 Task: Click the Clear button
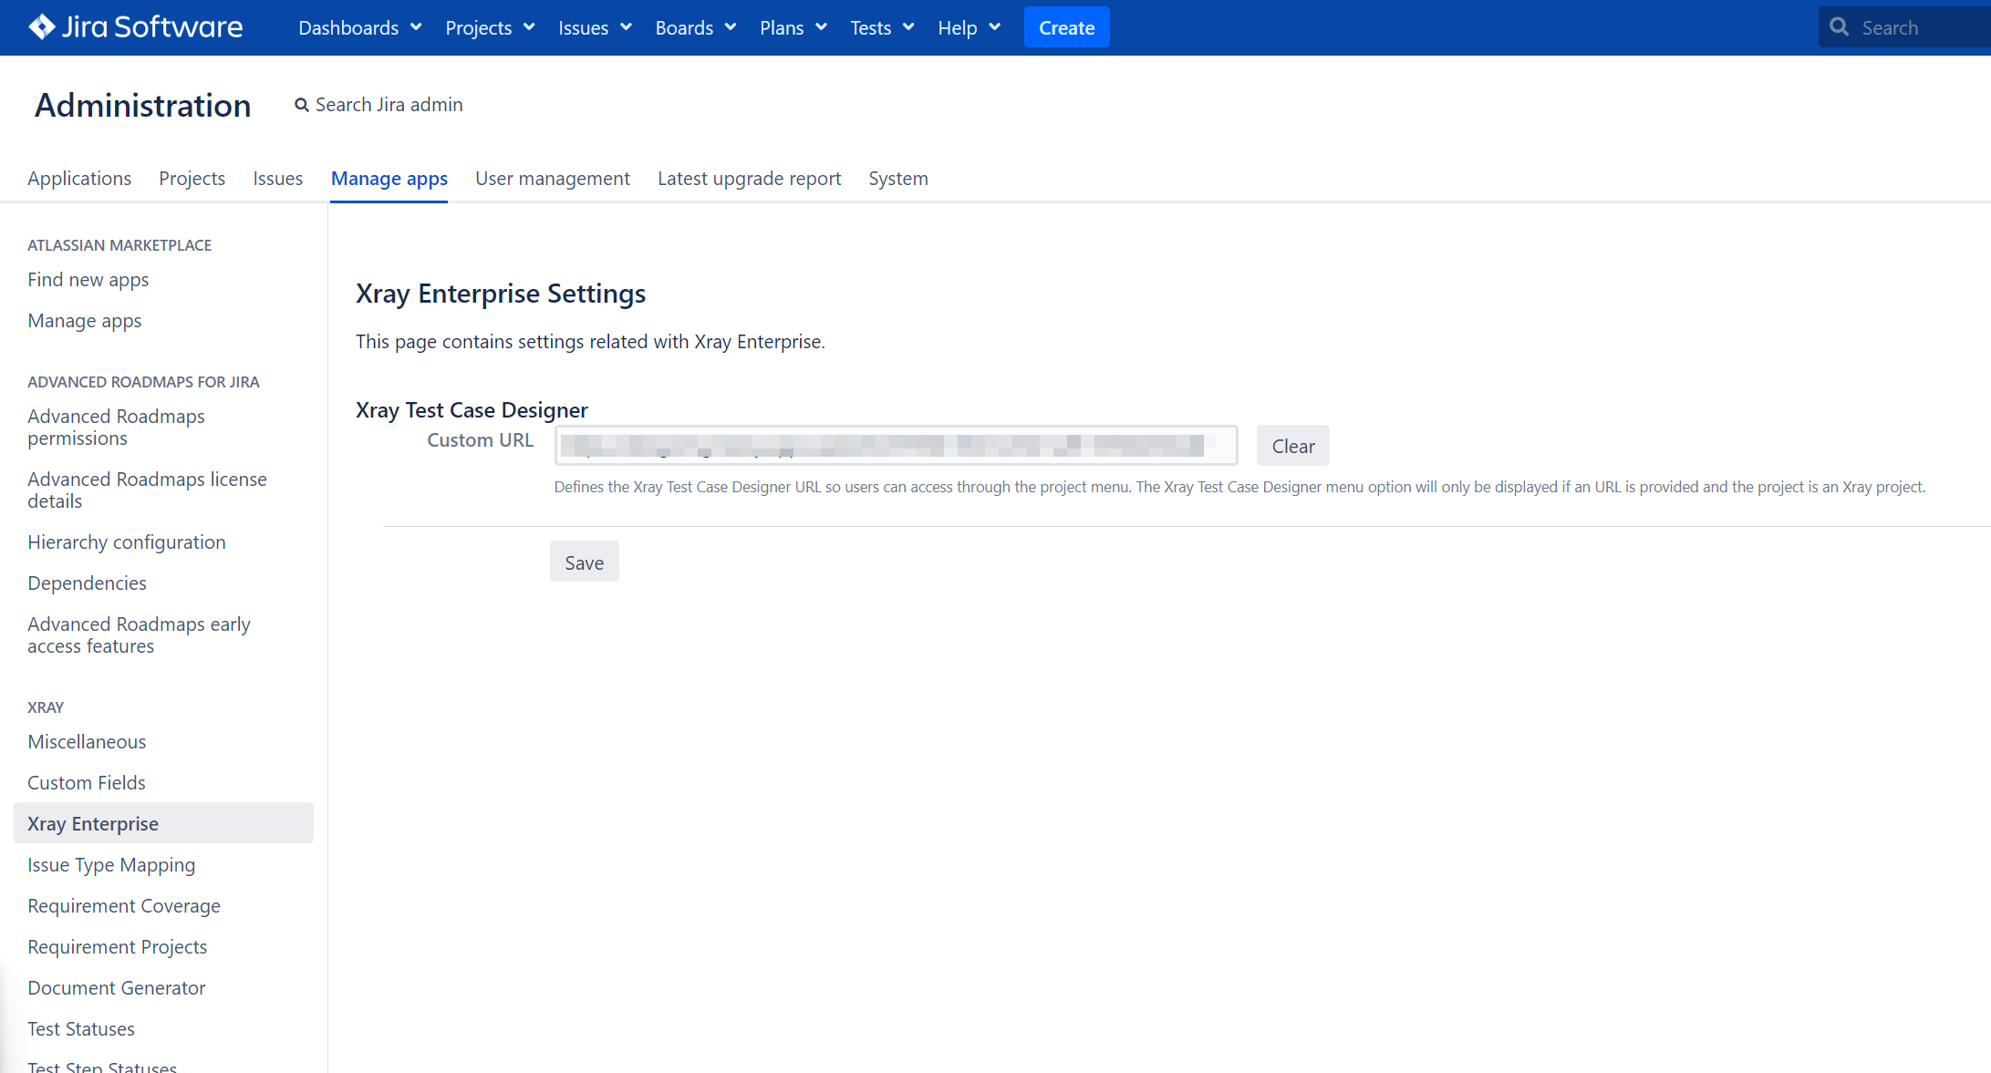[x=1292, y=446]
